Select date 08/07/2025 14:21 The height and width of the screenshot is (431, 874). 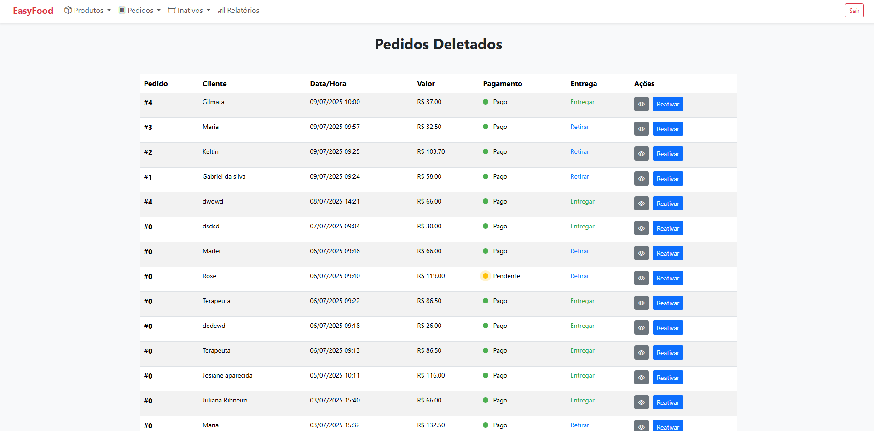pos(335,201)
